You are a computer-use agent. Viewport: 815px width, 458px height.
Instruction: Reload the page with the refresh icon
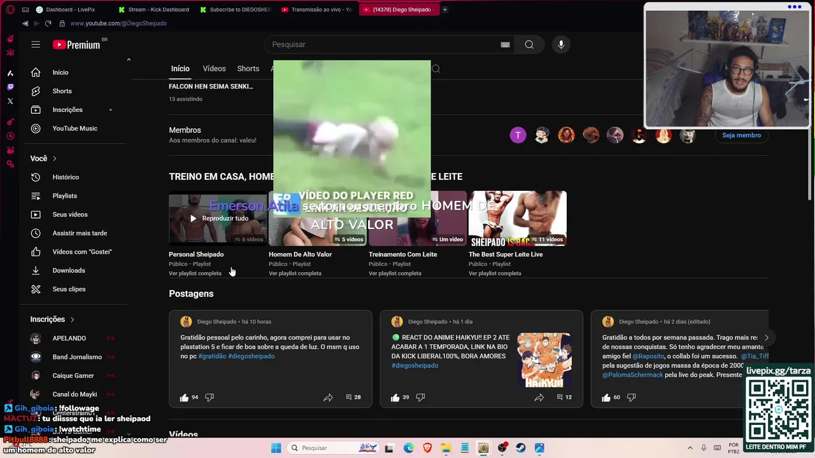pos(48,24)
